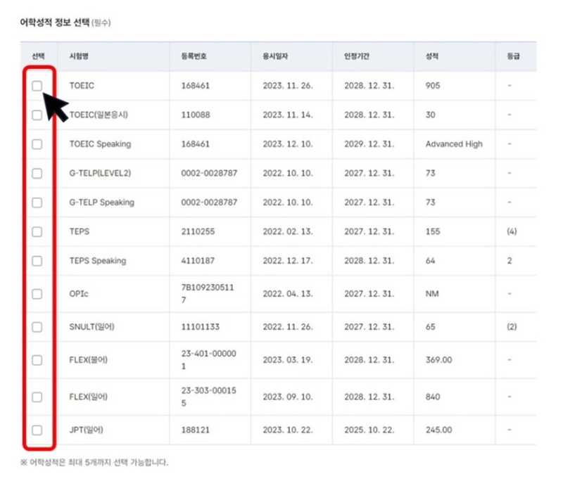This screenshot has height=481, width=563.
Task: Check the checkbox for TOEIC
Action: pyautogui.click(x=39, y=85)
